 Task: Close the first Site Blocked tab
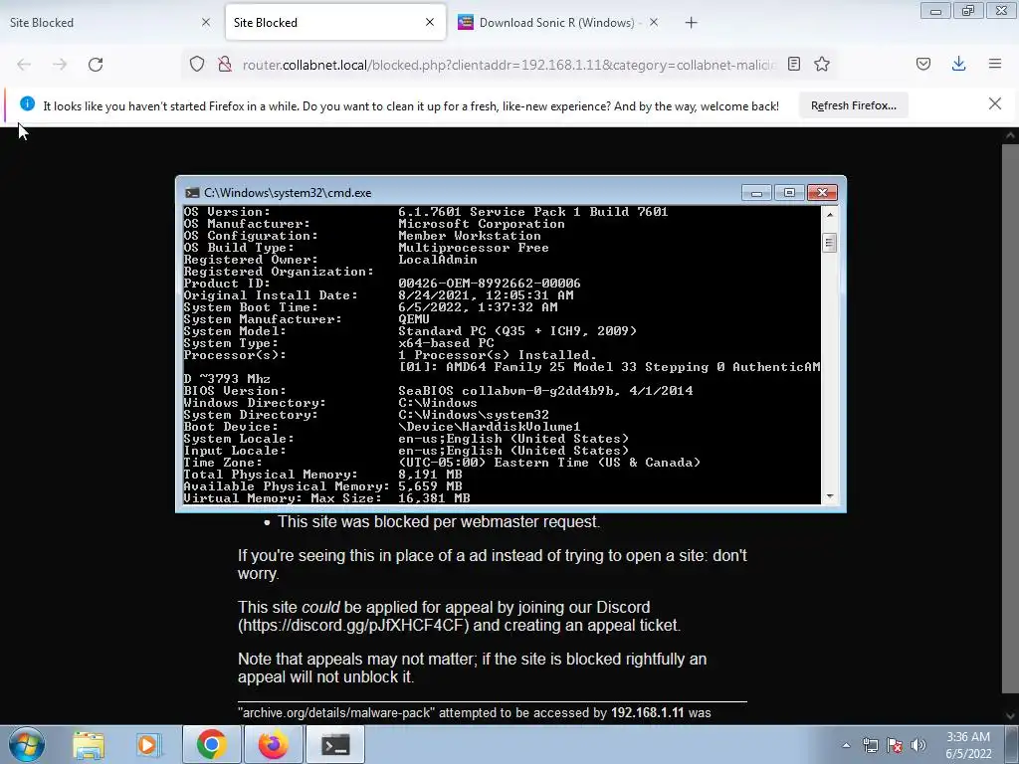coord(206,22)
